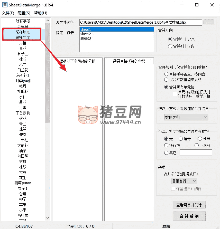220x229 pixels.
Task: Select 换行符 connector radio button
Action: tap(166, 145)
